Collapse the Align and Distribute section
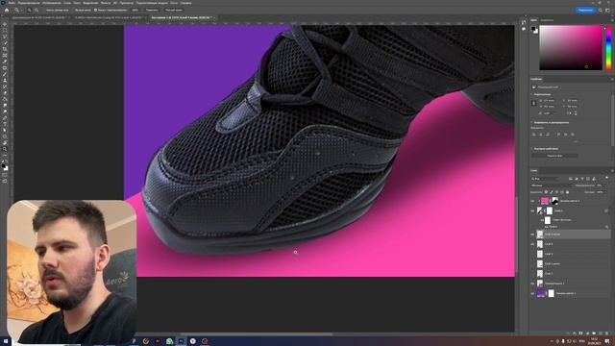Image resolution: width=615 pixels, height=346 pixels. click(532, 122)
